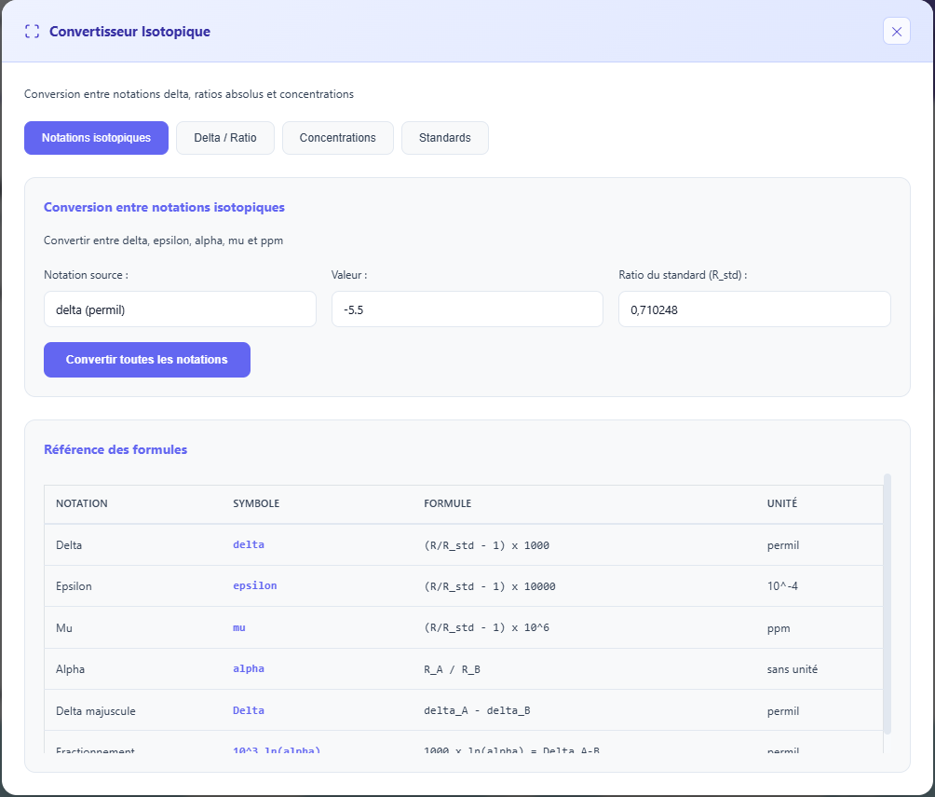Image resolution: width=935 pixels, height=797 pixels.
Task: Click the Ratio du standard field
Action: coord(753,309)
